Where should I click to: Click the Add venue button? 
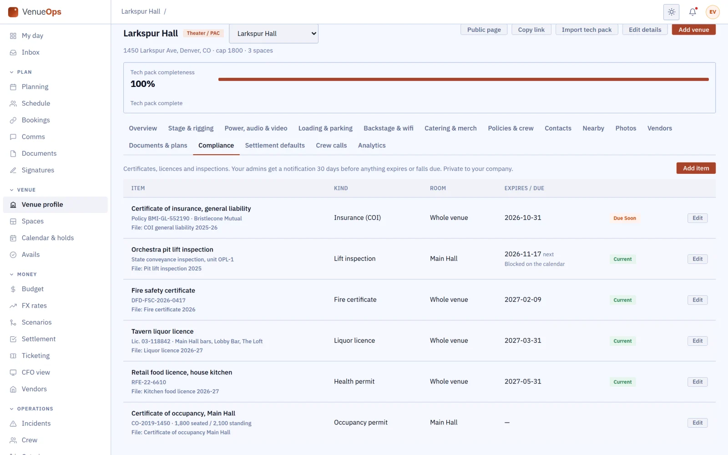693,30
